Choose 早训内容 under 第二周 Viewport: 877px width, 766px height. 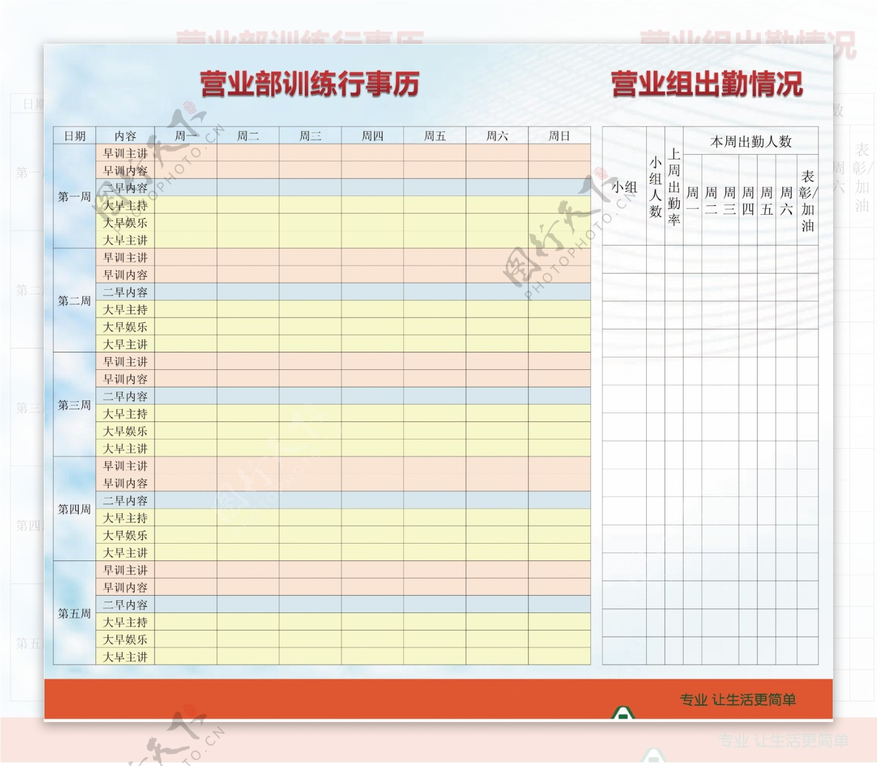click(x=126, y=275)
